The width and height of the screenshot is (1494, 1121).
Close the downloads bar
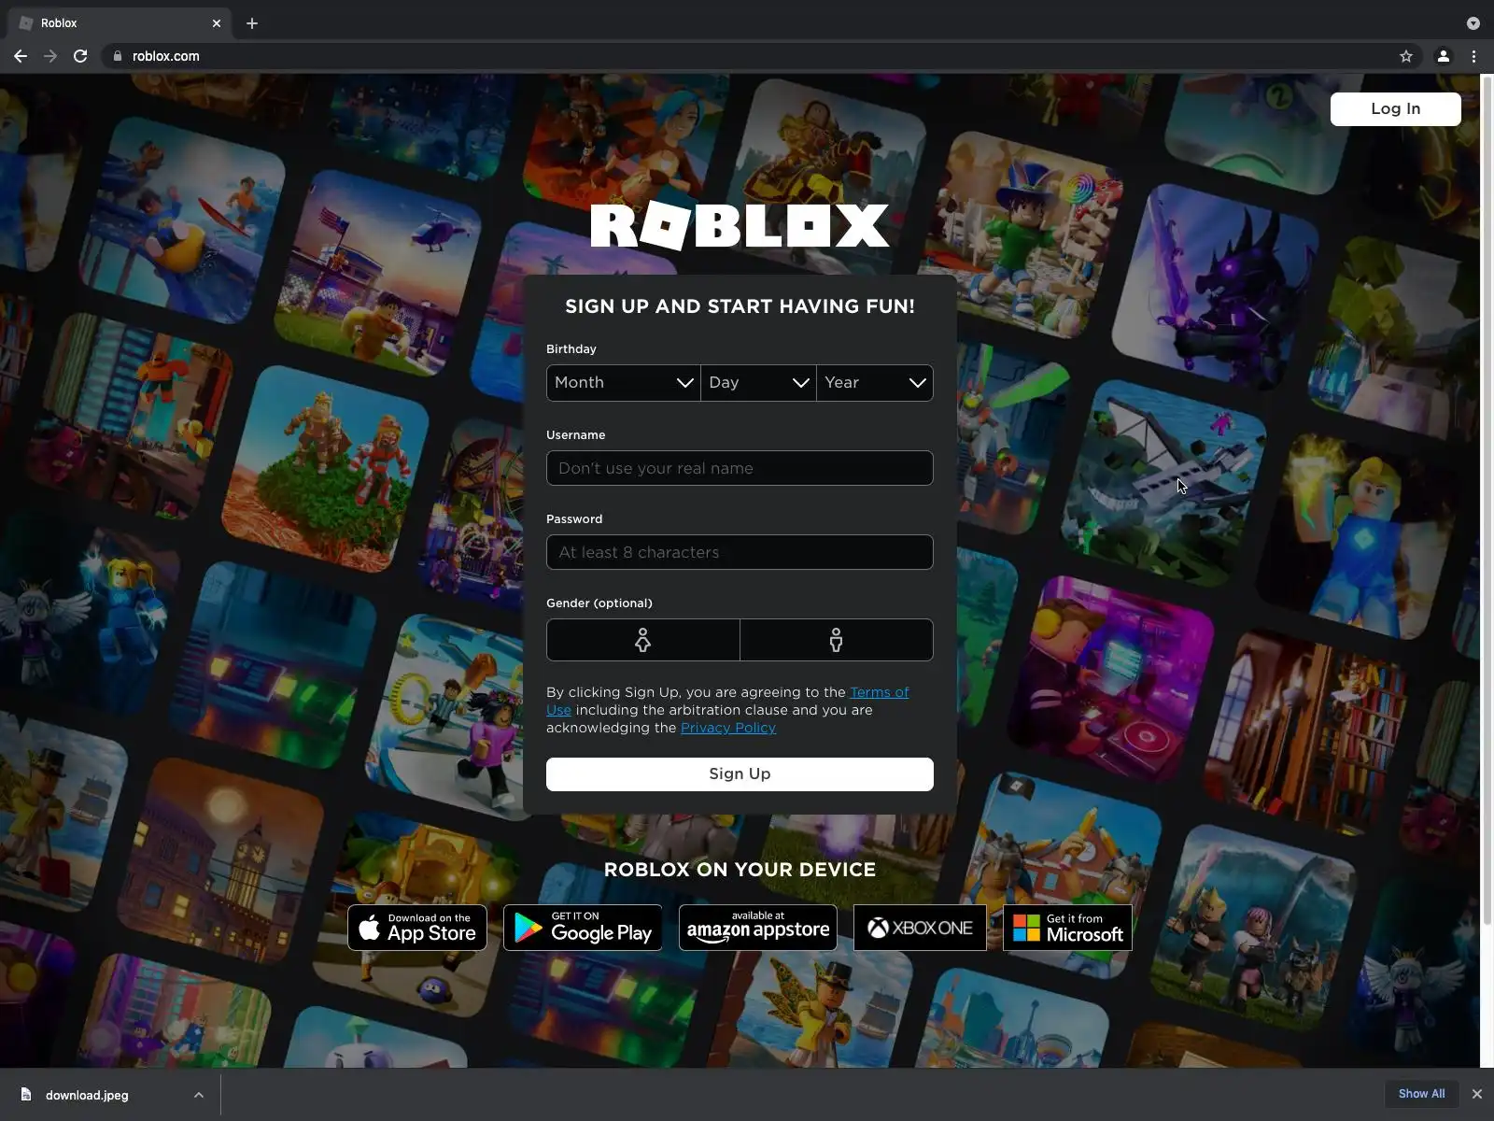1476,1094
